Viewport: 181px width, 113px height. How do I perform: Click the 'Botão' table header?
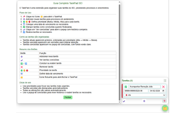(29, 53)
